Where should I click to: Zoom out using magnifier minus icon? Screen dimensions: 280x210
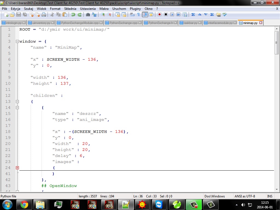(109, 15)
